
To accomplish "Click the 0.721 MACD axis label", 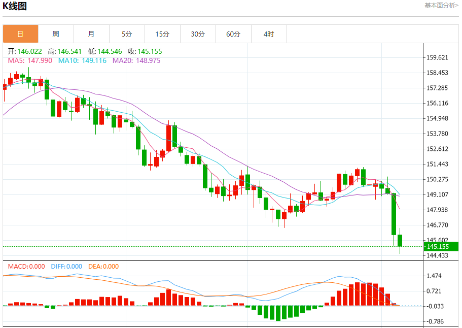I will 434,291.
